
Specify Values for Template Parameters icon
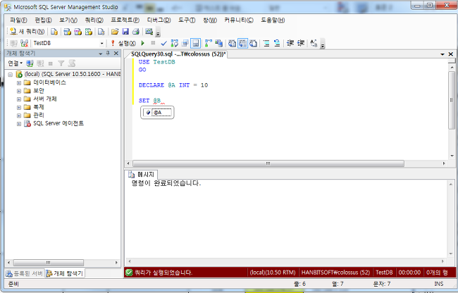[314, 43]
